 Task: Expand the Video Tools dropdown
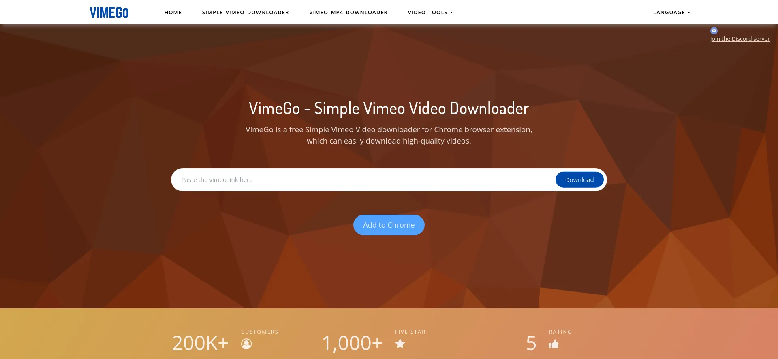coord(430,12)
